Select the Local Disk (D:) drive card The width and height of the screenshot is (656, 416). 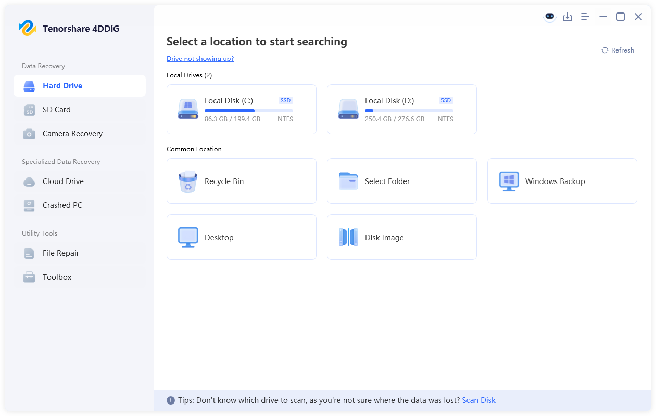(401, 109)
